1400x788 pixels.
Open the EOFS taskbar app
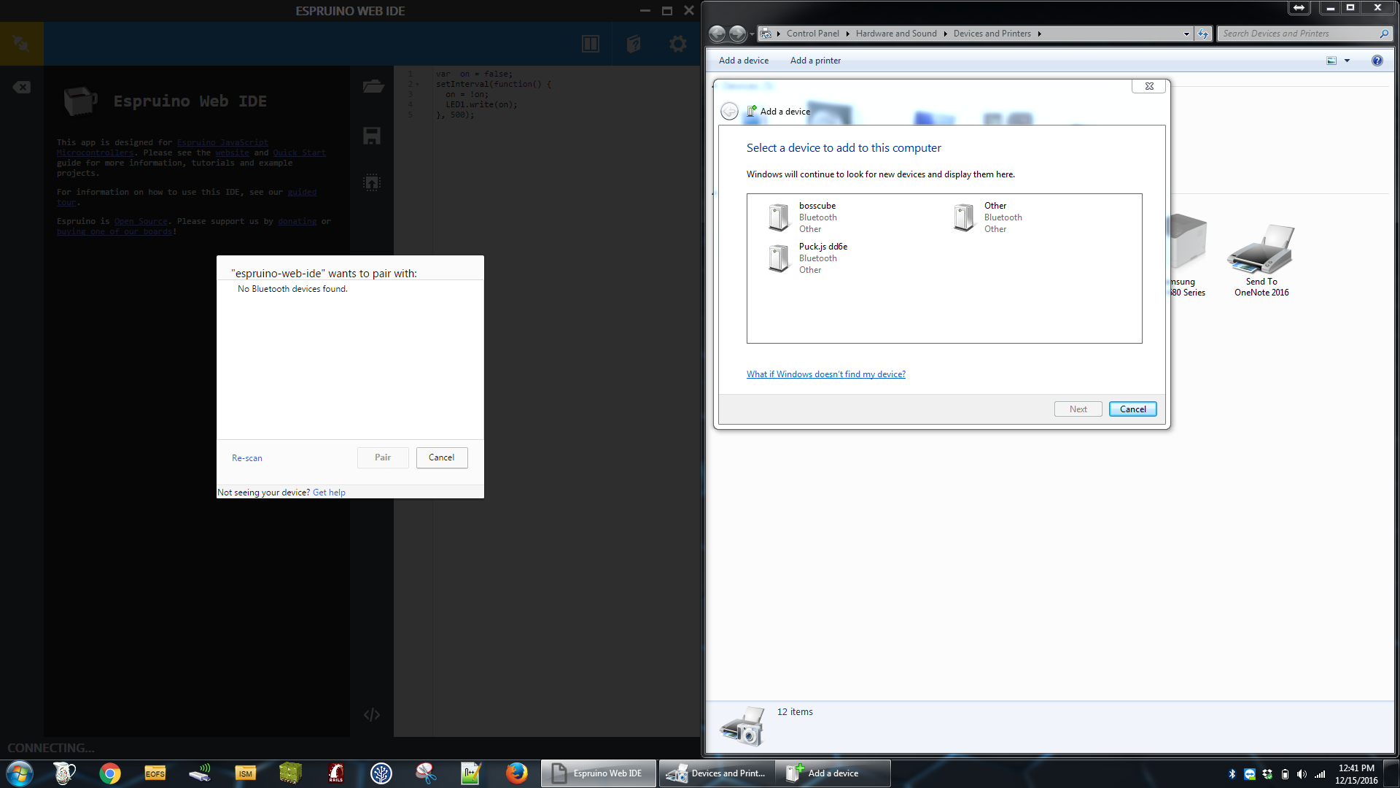point(155,773)
